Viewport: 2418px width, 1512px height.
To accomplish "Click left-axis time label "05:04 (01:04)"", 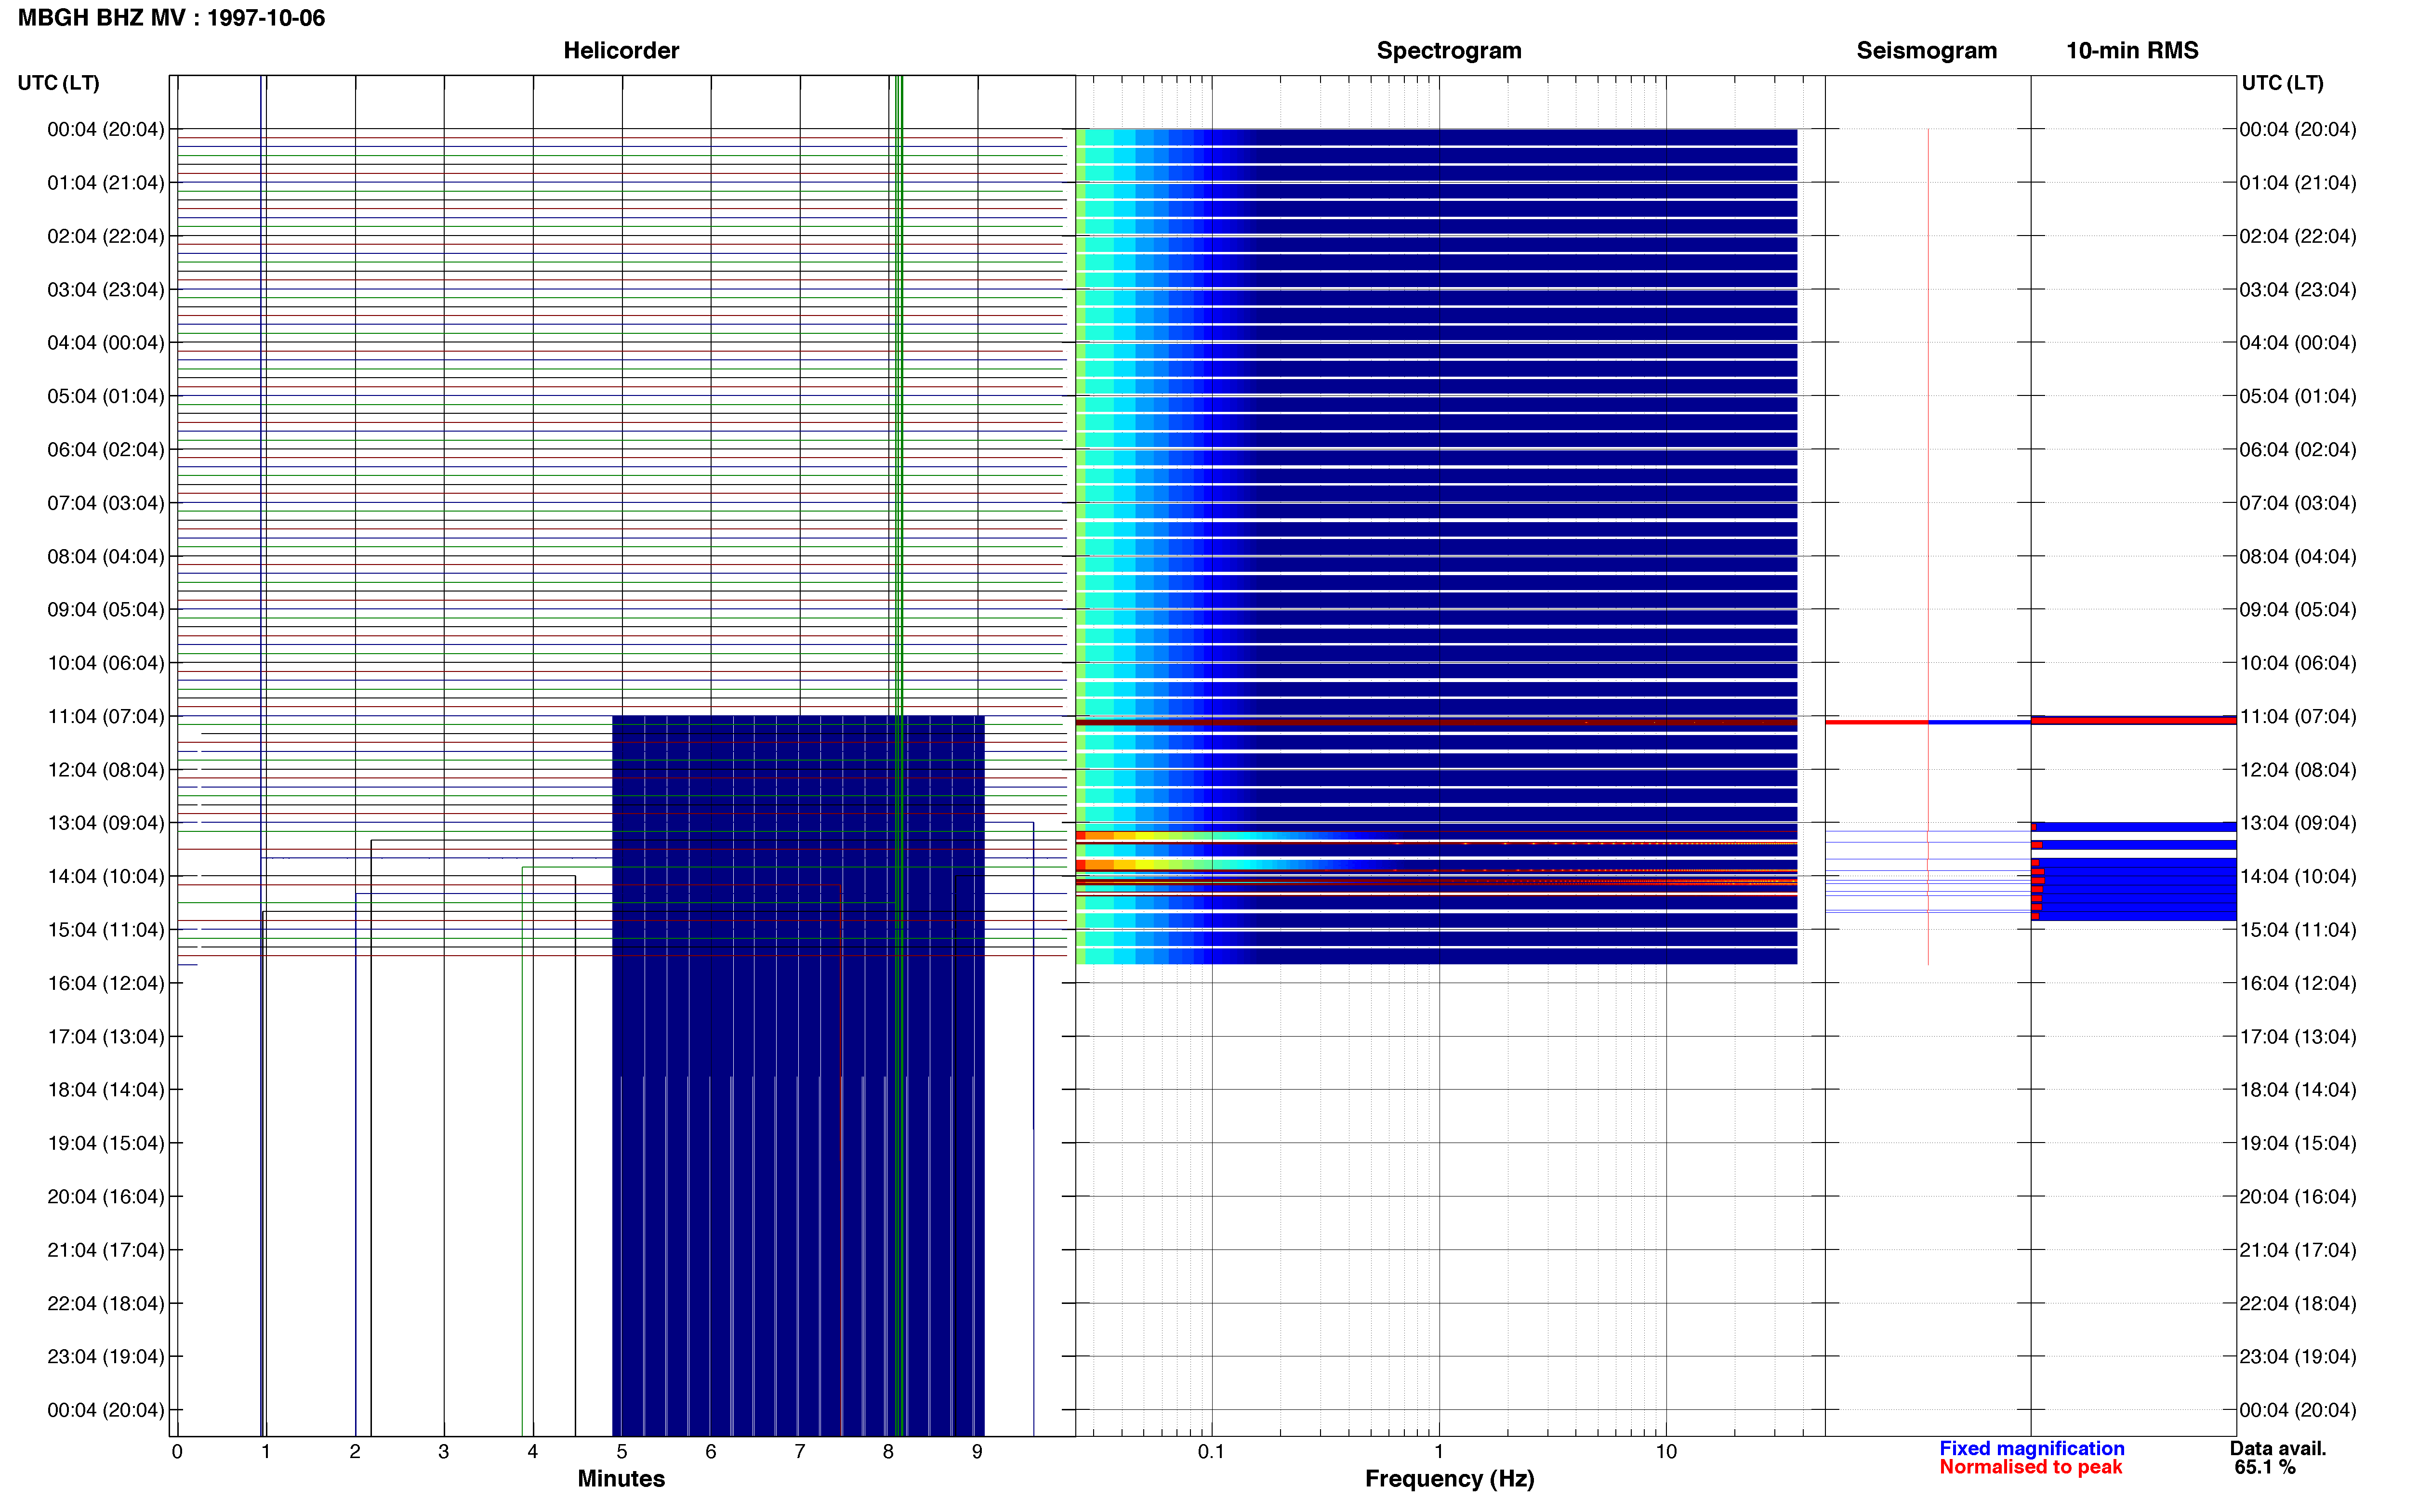I will pyautogui.click(x=106, y=396).
